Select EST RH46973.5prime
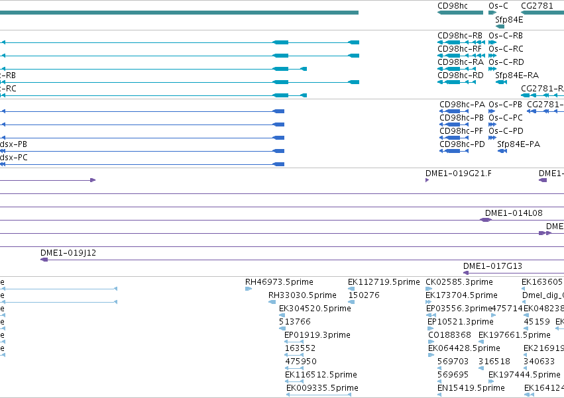Image resolution: width=564 pixels, height=398 pixels. point(248,289)
